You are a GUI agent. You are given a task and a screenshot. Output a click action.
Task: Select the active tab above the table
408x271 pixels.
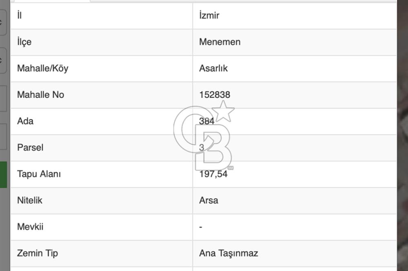52,1
